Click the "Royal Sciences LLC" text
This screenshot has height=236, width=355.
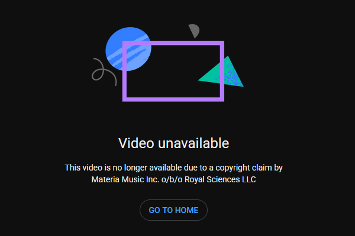pos(220,179)
